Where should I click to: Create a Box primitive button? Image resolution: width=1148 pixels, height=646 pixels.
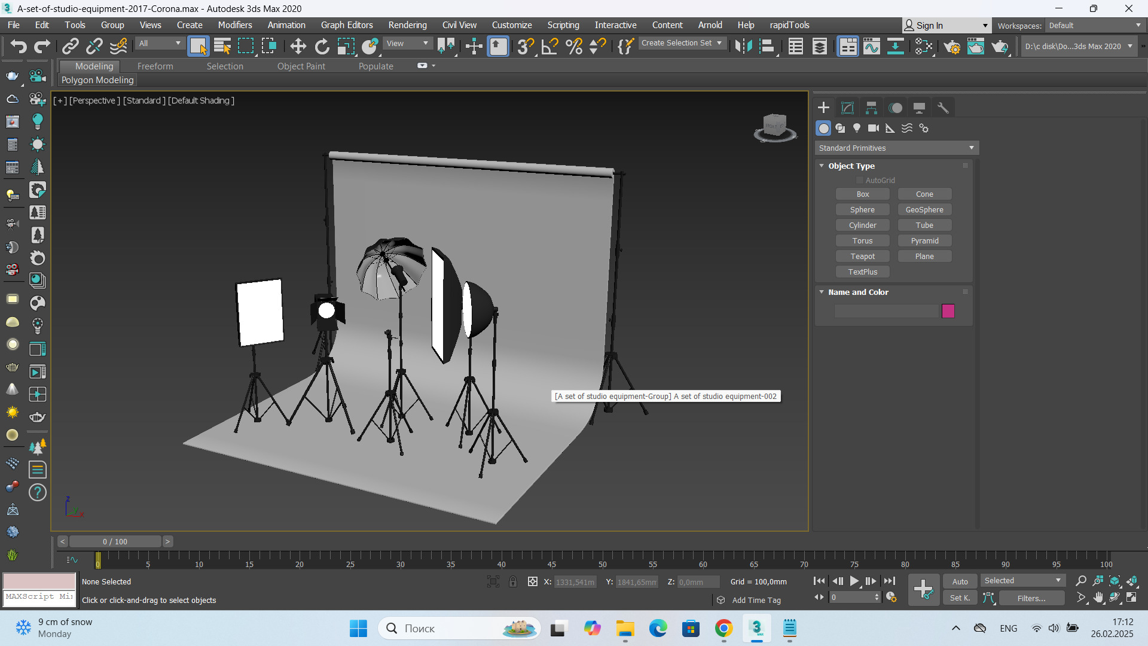pyautogui.click(x=862, y=194)
